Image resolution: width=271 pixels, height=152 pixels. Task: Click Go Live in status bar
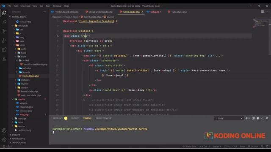coord(253,147)
